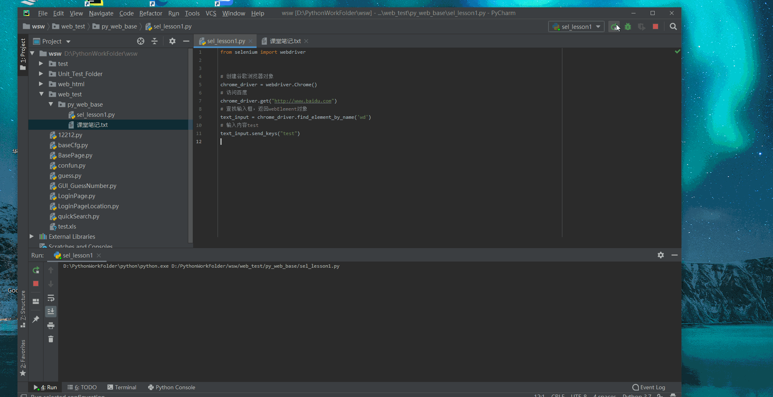Viewport: 773px width, 397px height.
Task: Click the Soft-Wrap icon in run console
Action: 51,298
